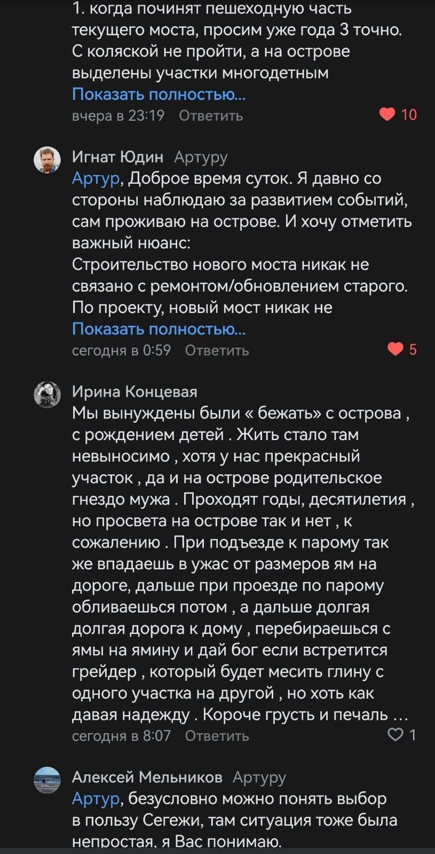Tap the Артуру reply target beside Игнат Юдин
The height and width of the screenshot is (854, 435).
pos(201,157)
